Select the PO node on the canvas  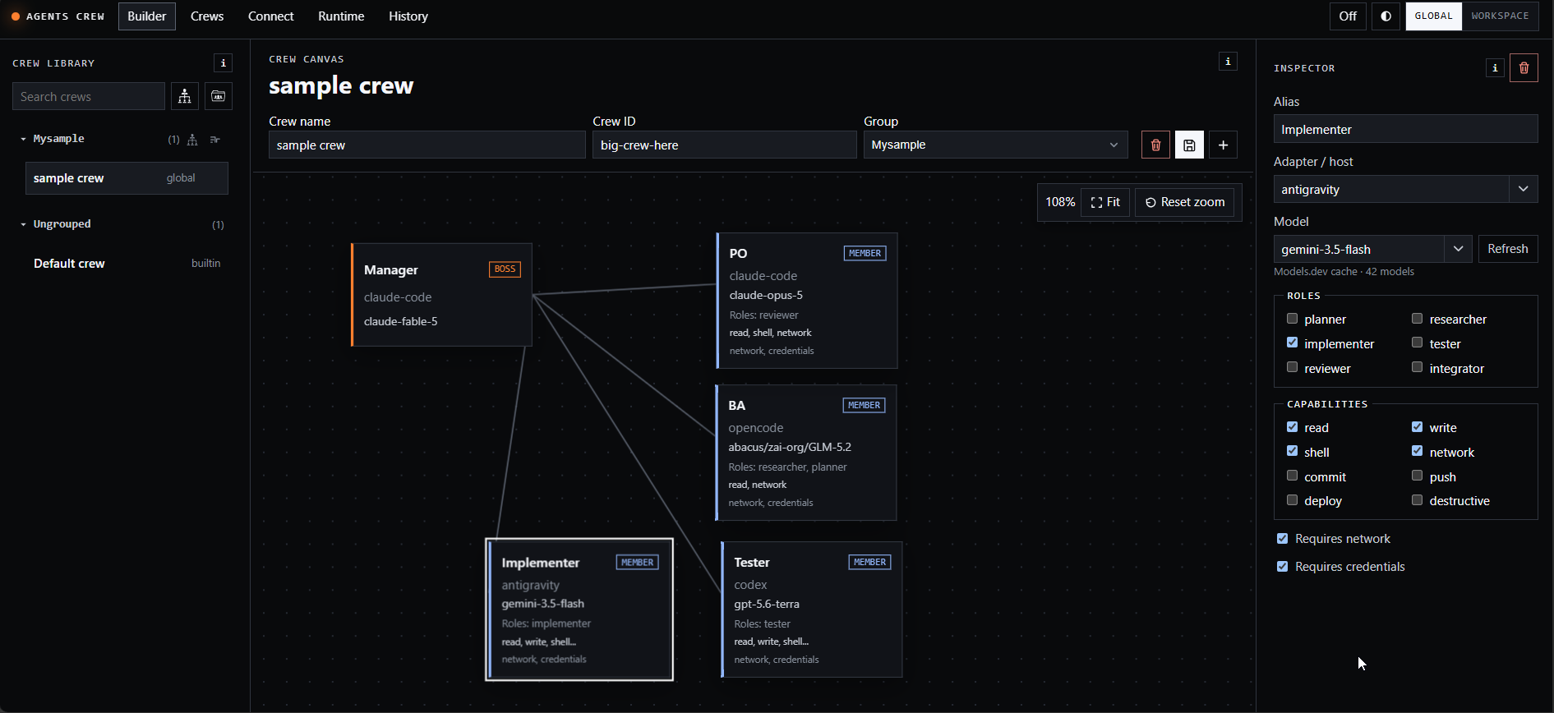[807, 301]
